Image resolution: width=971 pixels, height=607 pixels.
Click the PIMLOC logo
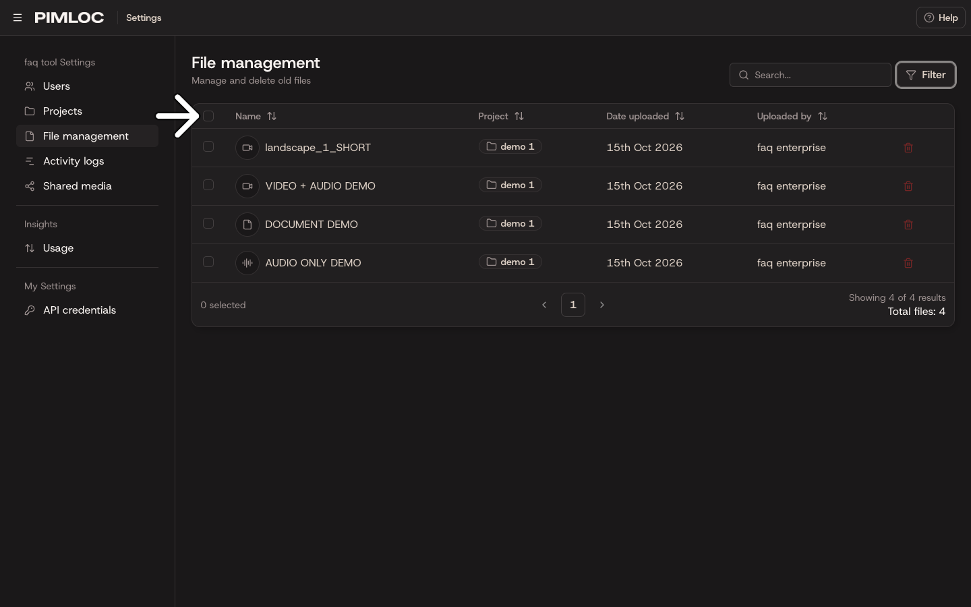pos(69,18)
